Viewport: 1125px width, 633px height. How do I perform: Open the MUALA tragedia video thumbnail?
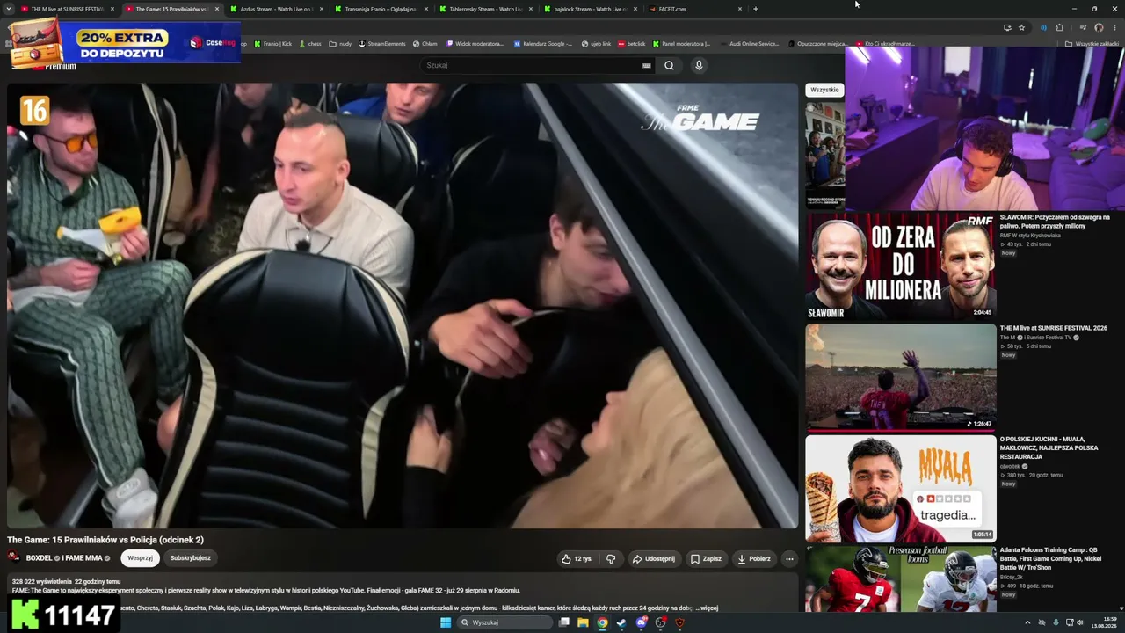pyautogui.click(x=901, y=488)
